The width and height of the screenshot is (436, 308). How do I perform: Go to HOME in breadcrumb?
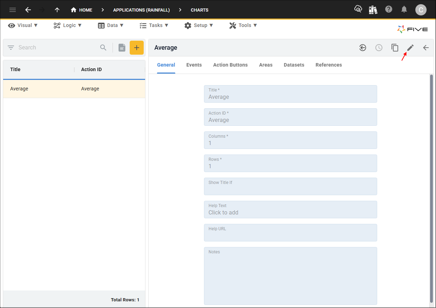pos(82,10)
